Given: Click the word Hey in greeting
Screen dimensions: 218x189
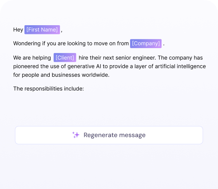Looking at the screenshot, I should coord(18,30).
